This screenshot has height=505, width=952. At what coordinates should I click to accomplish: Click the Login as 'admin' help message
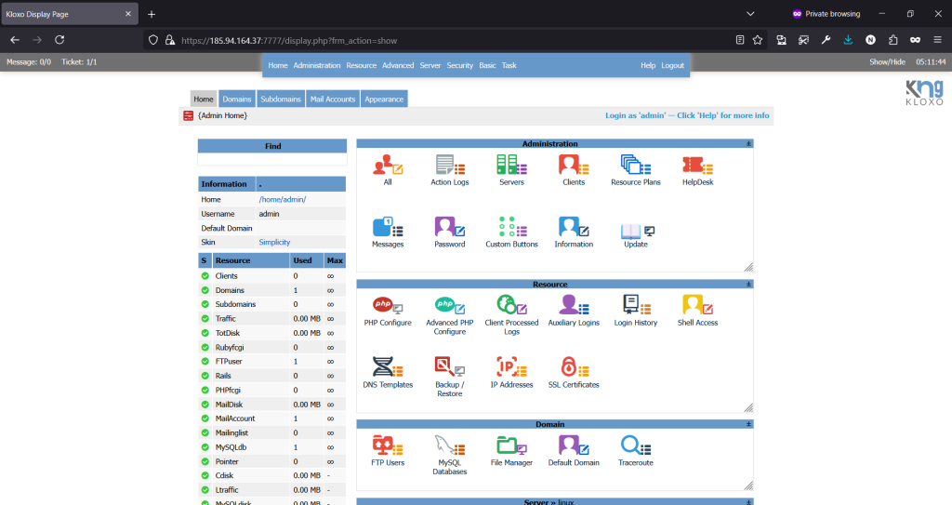687,115
